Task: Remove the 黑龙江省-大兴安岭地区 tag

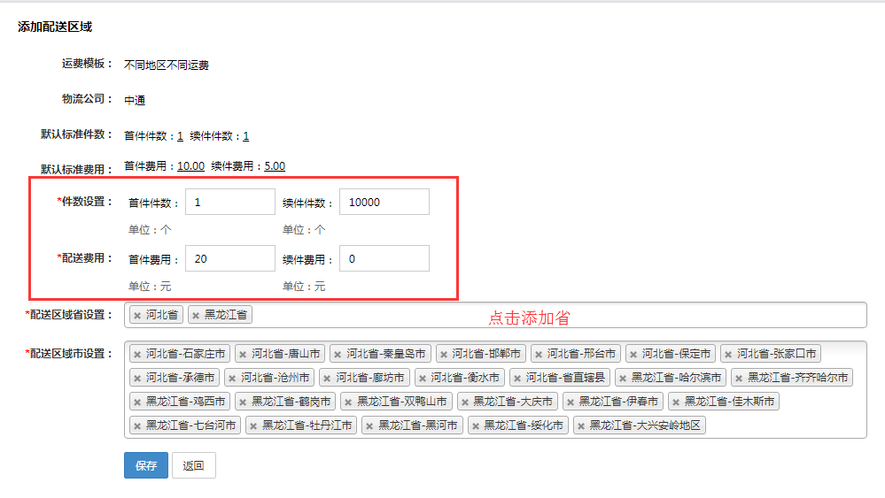Action: (x=582, y=425)
